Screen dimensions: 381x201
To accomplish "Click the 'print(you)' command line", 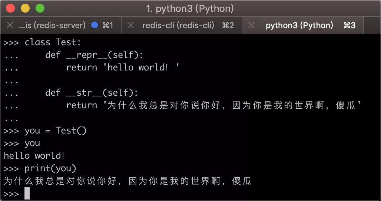I will point(50,168).
